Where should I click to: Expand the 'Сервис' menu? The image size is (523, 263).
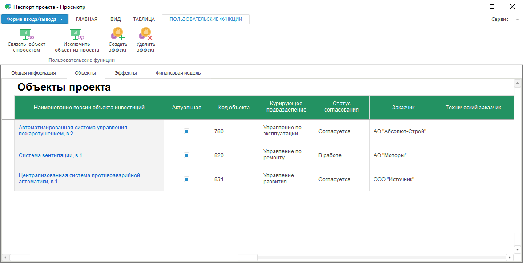500,20
